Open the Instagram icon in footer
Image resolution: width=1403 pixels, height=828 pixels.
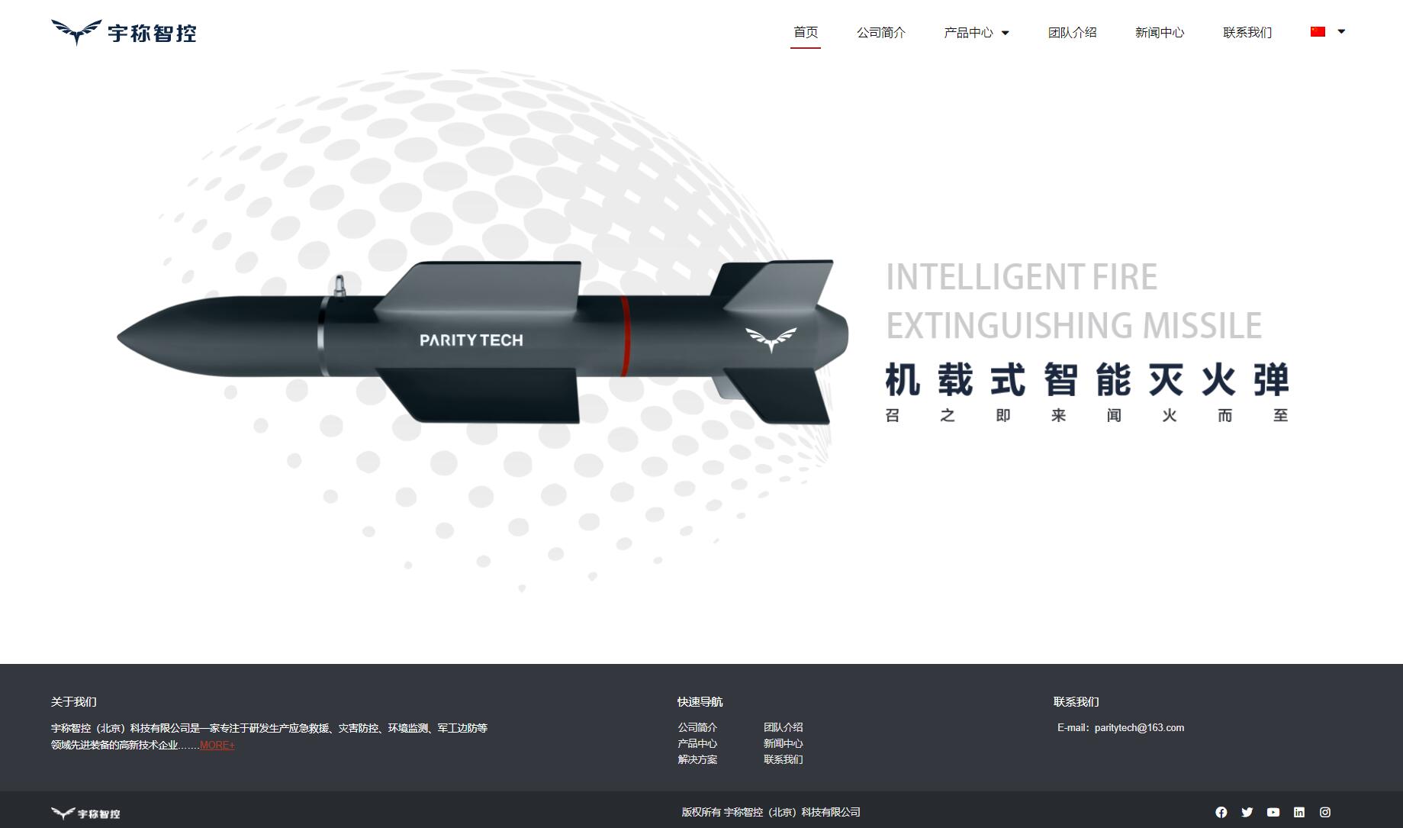point(1325,812)
